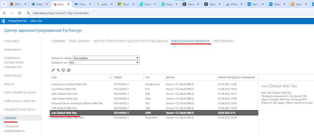Click Office 365 in the blue header
Screen dimensions: 314x136
(36, 21)
